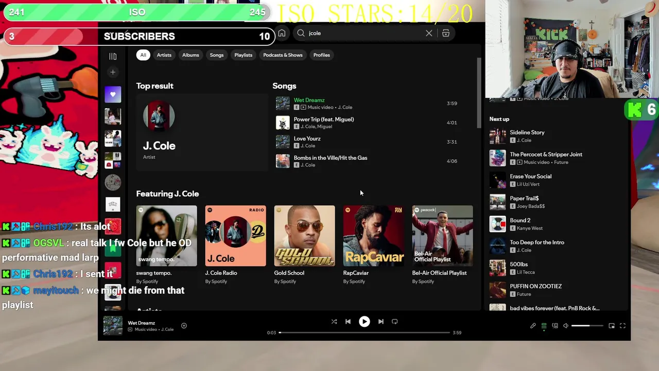Select the All filter chip

pyautogui.click(x=143, y=55)
